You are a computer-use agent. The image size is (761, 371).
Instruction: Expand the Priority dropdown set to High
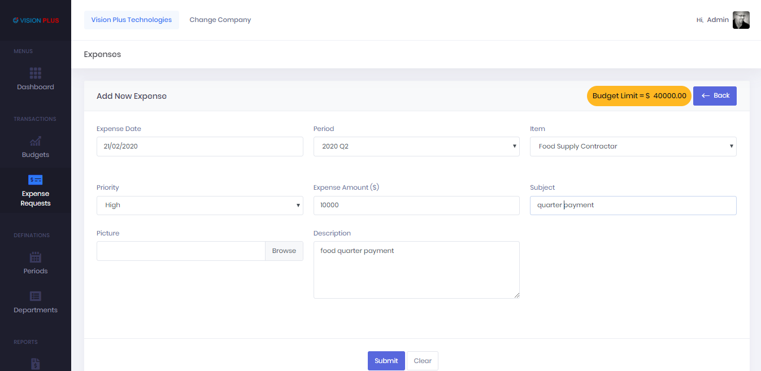point(199,206)
